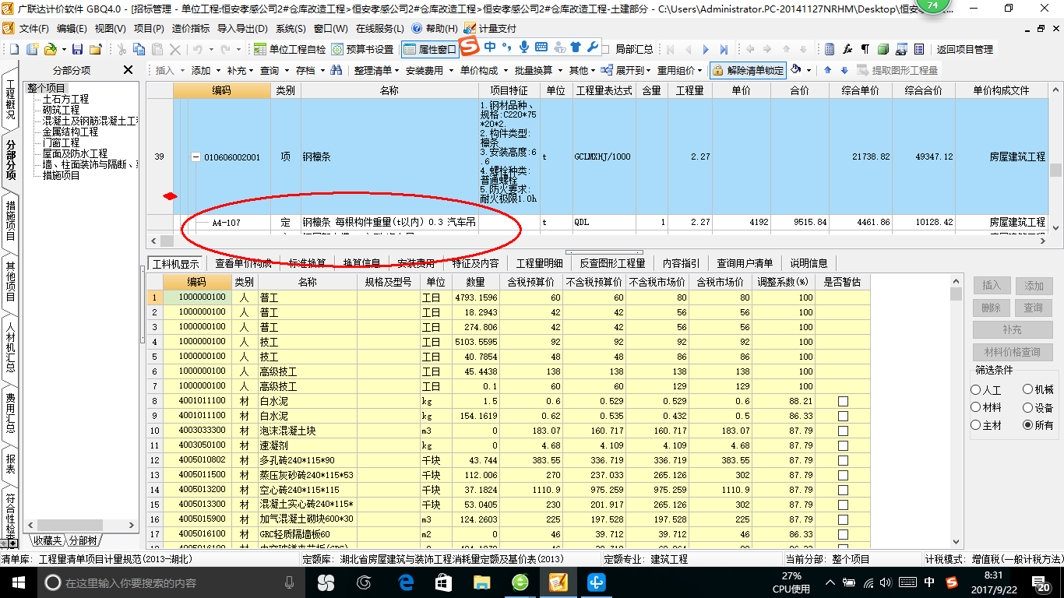Click the blue move-up arrow icon

point(826,70)
